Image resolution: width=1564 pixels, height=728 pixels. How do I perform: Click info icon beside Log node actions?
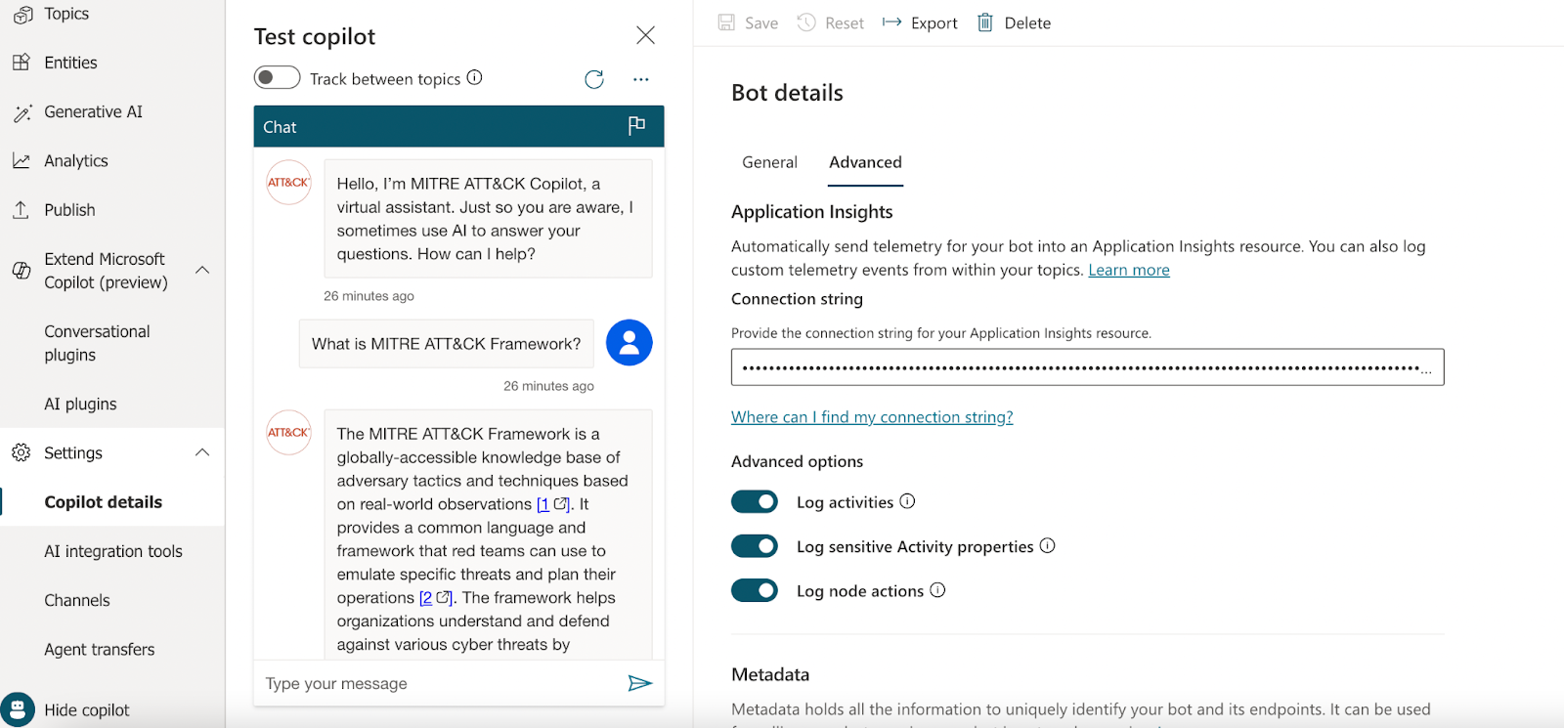pyautogui.click(x=937, y=590)
